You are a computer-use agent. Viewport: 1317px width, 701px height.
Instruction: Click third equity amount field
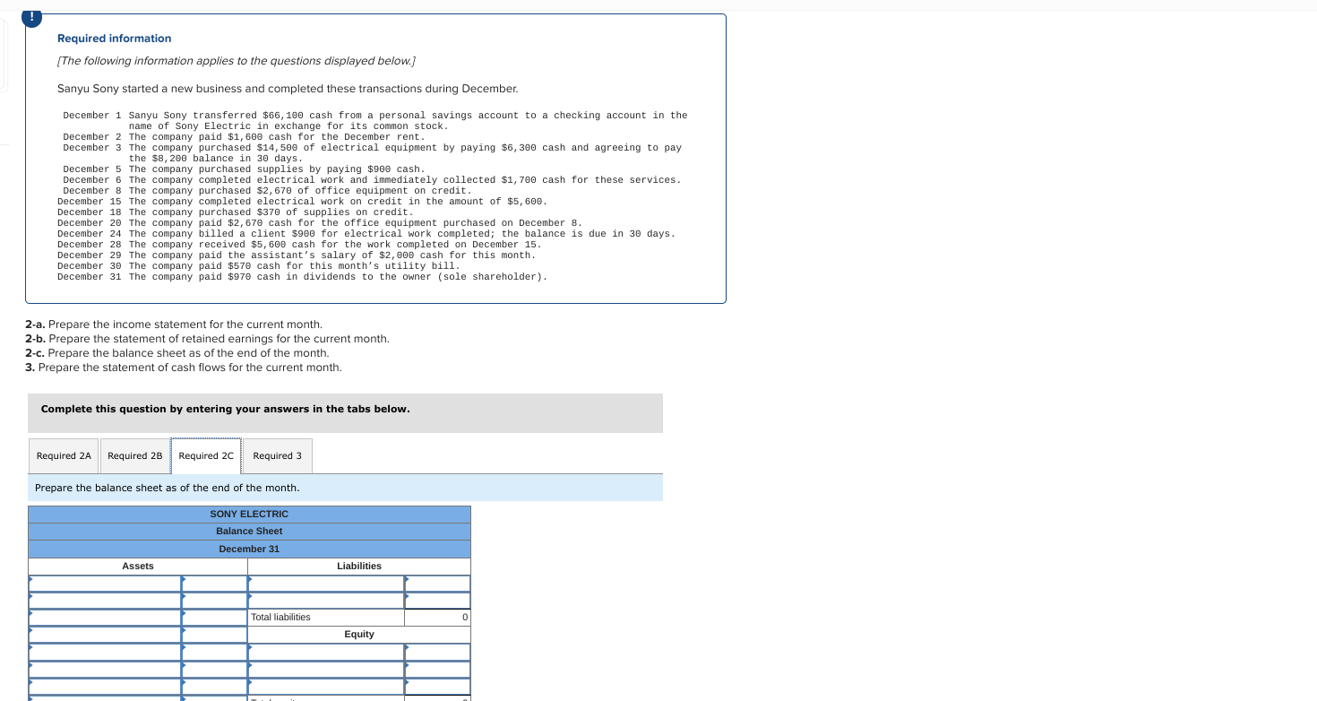click(x=437, y=686)
